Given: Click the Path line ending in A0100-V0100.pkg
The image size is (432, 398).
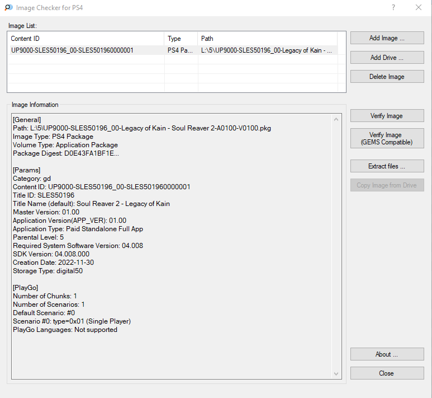Looking at the screenshot, I should (x=142, y=128).
